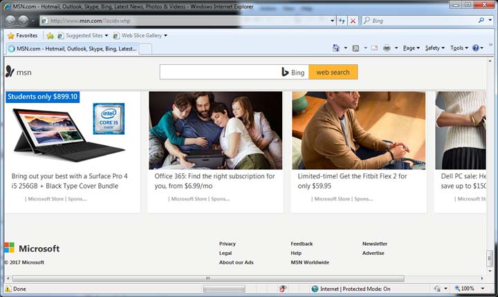Click the vertical scrollbar thumb
This screenshot has height=297, width=498.
pyautogui.click(x=490, y=258)
